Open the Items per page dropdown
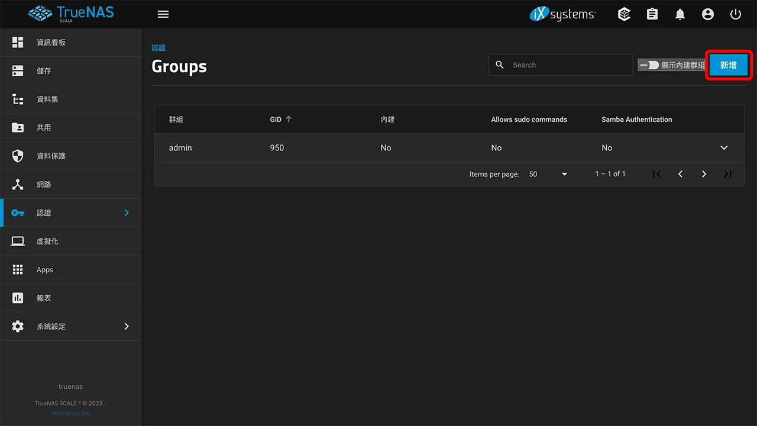Viewport: 757px width, 426px height. click(x=548, y=174)
